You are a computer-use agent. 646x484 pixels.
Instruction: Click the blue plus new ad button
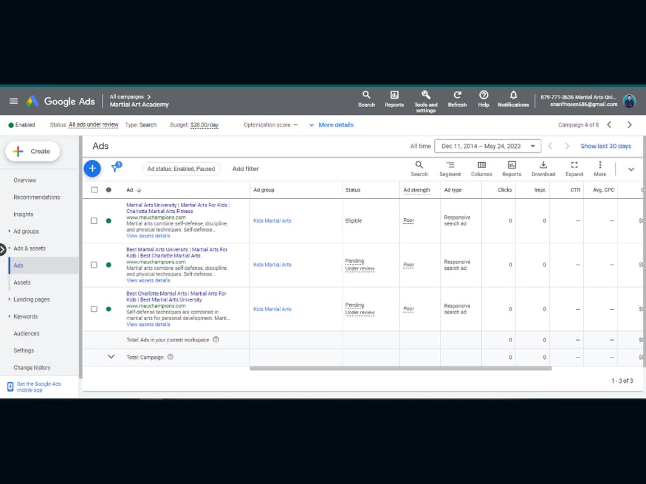[92, 168]
